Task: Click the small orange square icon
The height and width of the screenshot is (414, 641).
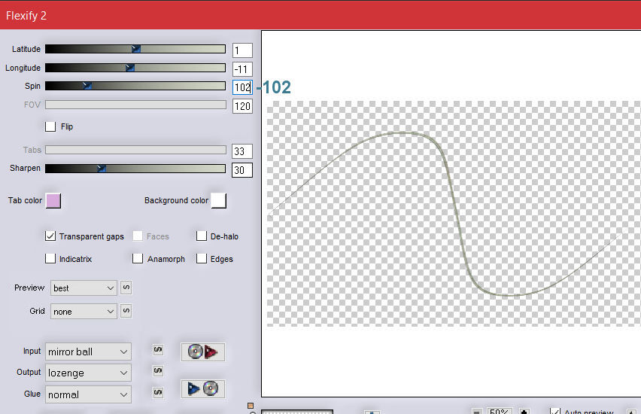Action: [251, 406]
